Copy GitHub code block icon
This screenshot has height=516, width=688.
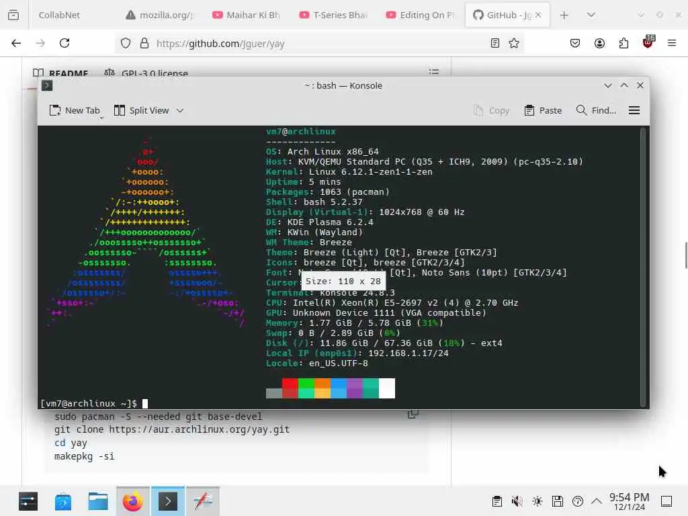tap(413, 413)
